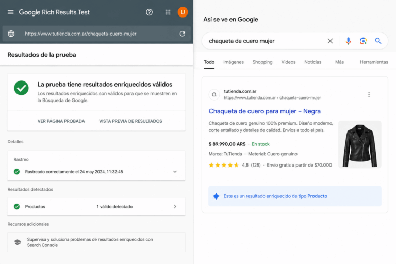Click the five-star rating
Screen dimensions: 396x264
[223, 165]
